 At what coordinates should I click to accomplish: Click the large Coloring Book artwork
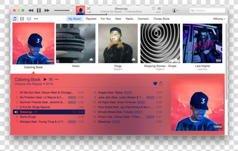coord(197,105)
